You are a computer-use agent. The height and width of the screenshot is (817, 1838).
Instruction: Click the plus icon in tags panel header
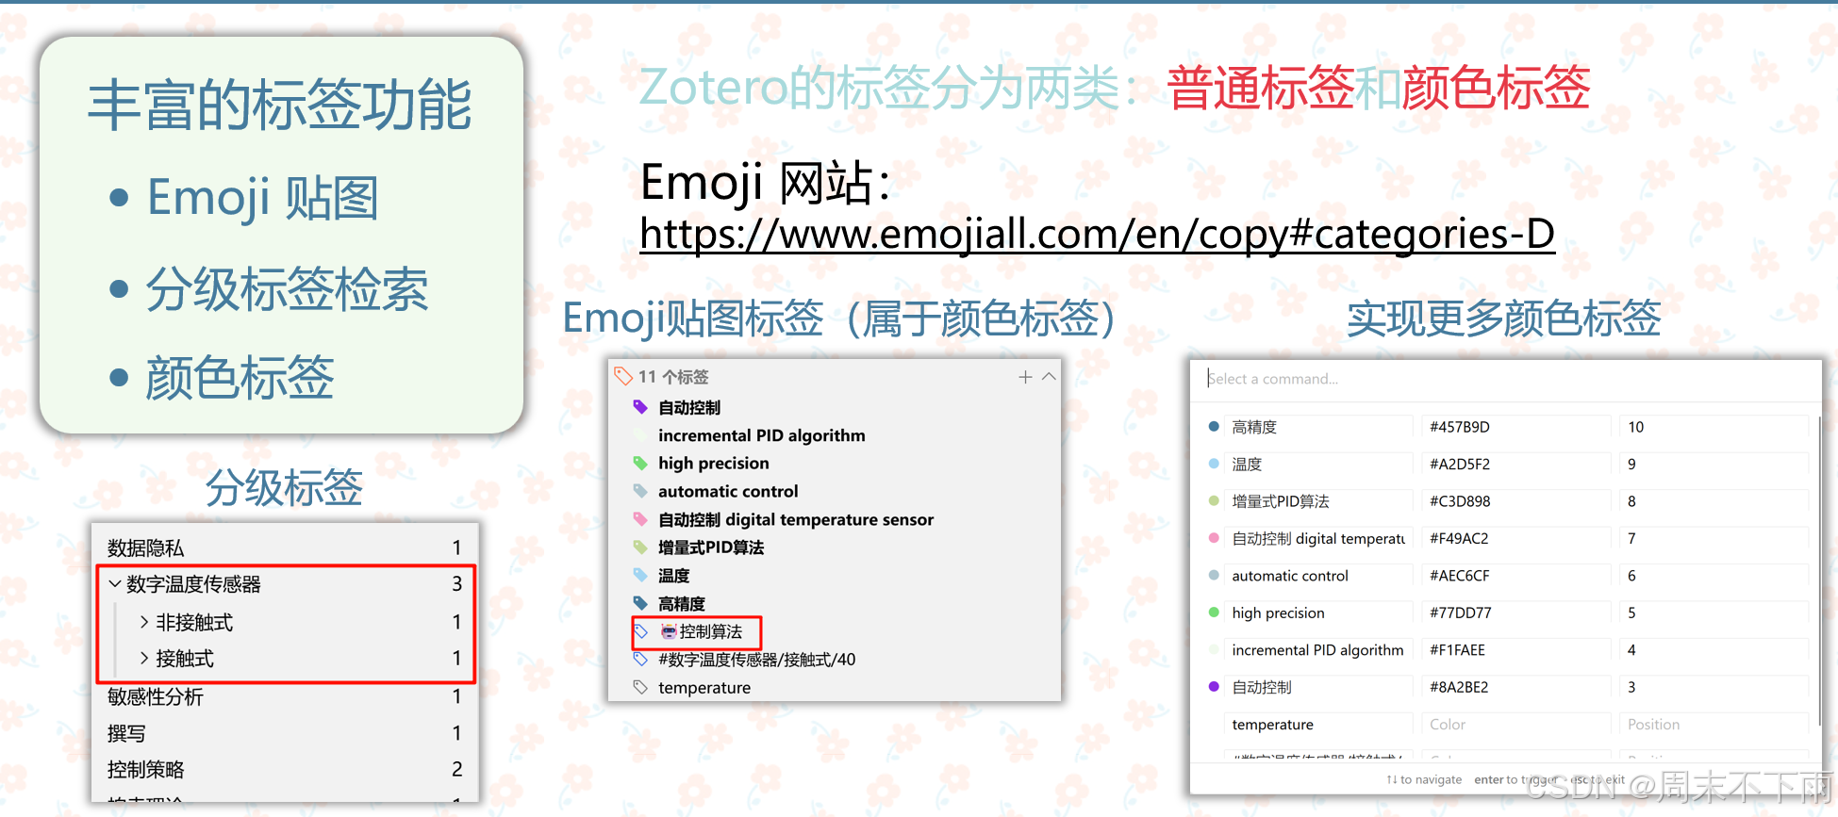tap(1025, 377)
